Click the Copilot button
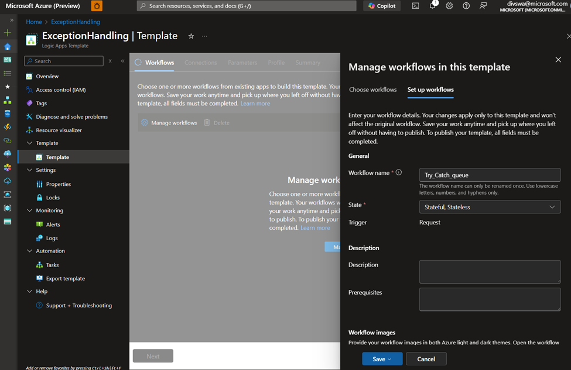 tap(382, 6)
